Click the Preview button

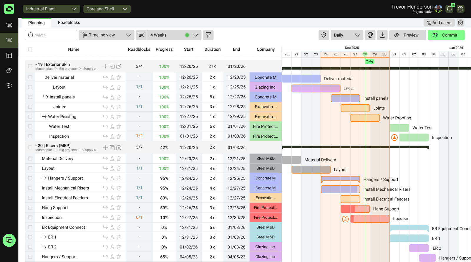point(408,35)
